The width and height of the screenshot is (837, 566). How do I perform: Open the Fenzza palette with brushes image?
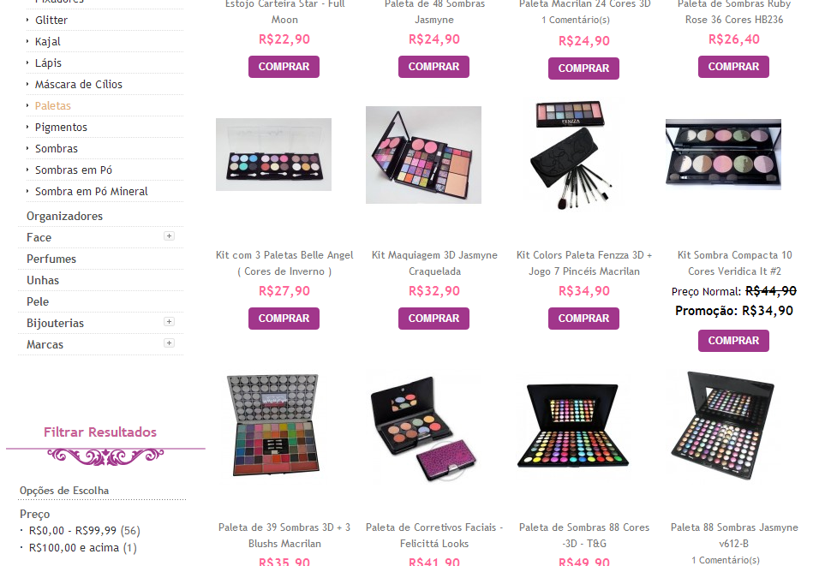574,155
